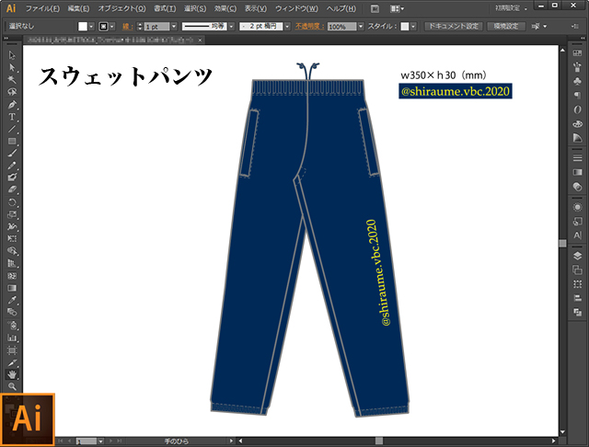Open the ファイル(F) menu
This screenshot has width=589, height=447.
click(x=42, y=7)
